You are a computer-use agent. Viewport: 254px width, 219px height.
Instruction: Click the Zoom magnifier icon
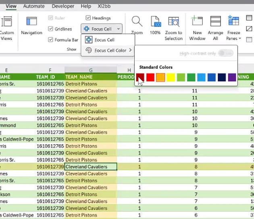tap(137, 21)
